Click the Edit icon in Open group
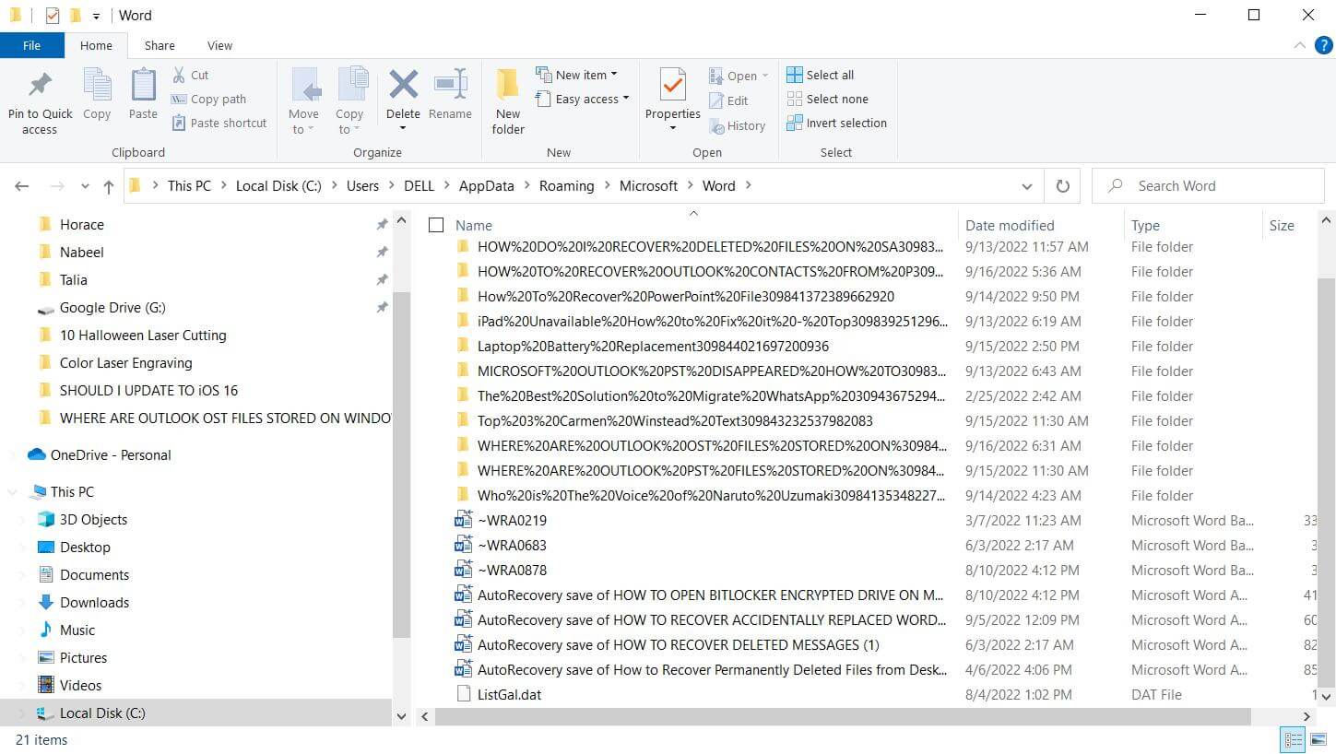 (716, 100)
